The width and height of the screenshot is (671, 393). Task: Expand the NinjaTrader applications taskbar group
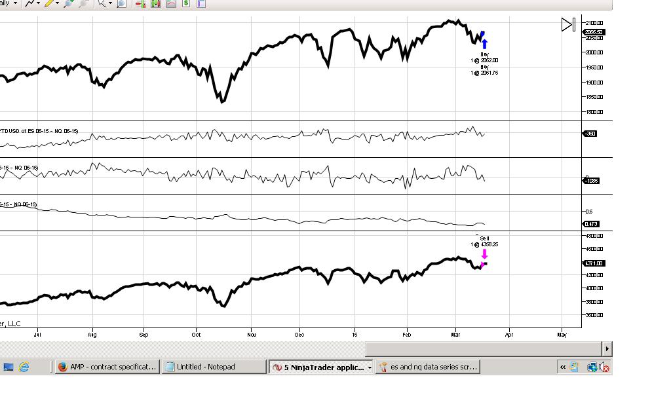(x=321, y=367)
